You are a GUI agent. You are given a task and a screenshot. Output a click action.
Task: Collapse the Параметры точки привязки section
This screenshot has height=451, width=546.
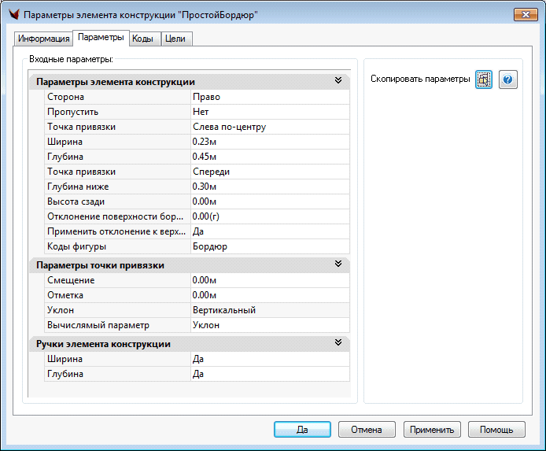tap(338, 265)
